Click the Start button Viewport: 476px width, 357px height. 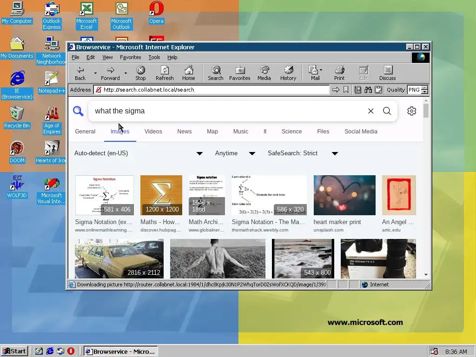14,351
